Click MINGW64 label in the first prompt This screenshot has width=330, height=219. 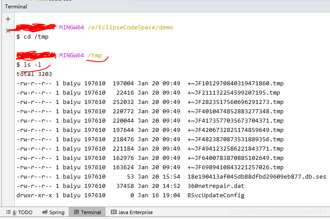[72, 28]
